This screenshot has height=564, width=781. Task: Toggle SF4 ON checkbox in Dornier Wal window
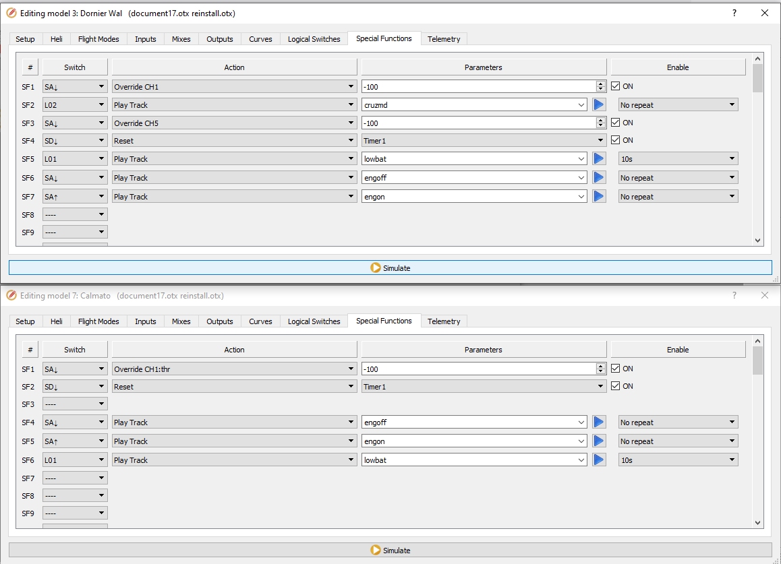[616, 140]
